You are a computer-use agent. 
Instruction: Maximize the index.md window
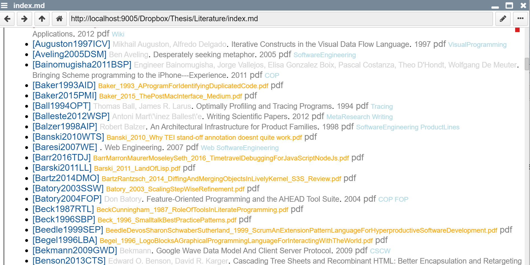click(x=509, y=5)
